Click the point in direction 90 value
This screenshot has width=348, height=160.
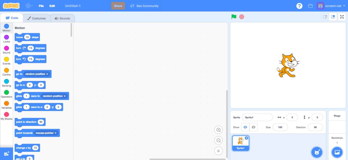click(41, 122)
